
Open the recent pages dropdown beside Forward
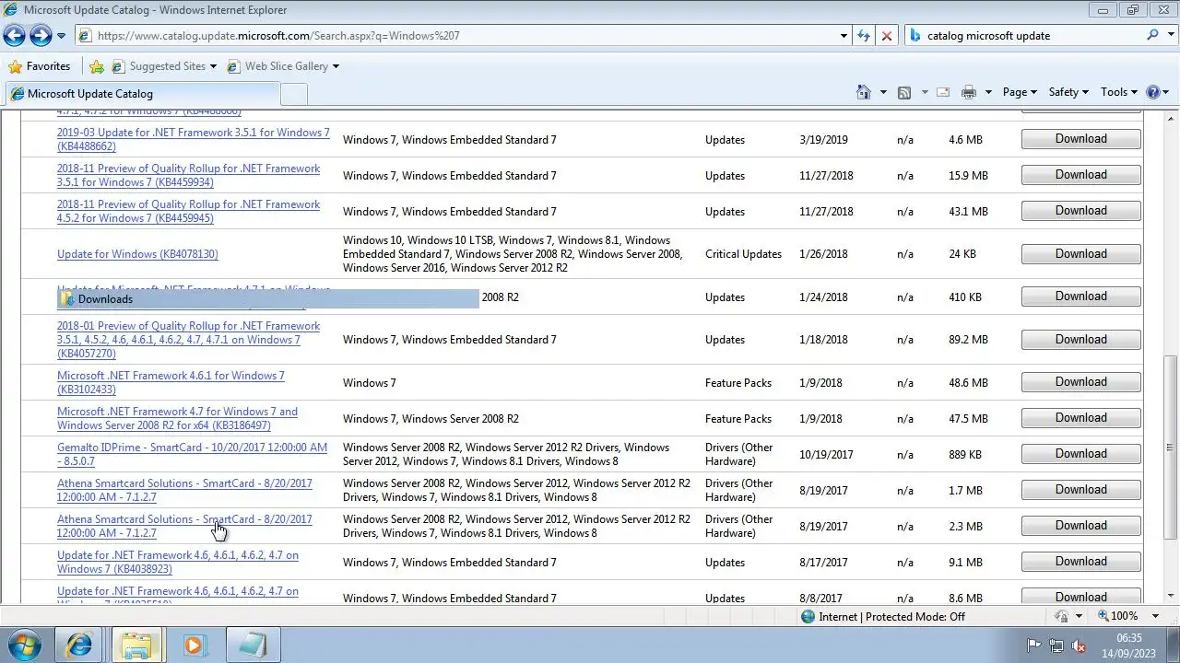click(x=61, y=36)
